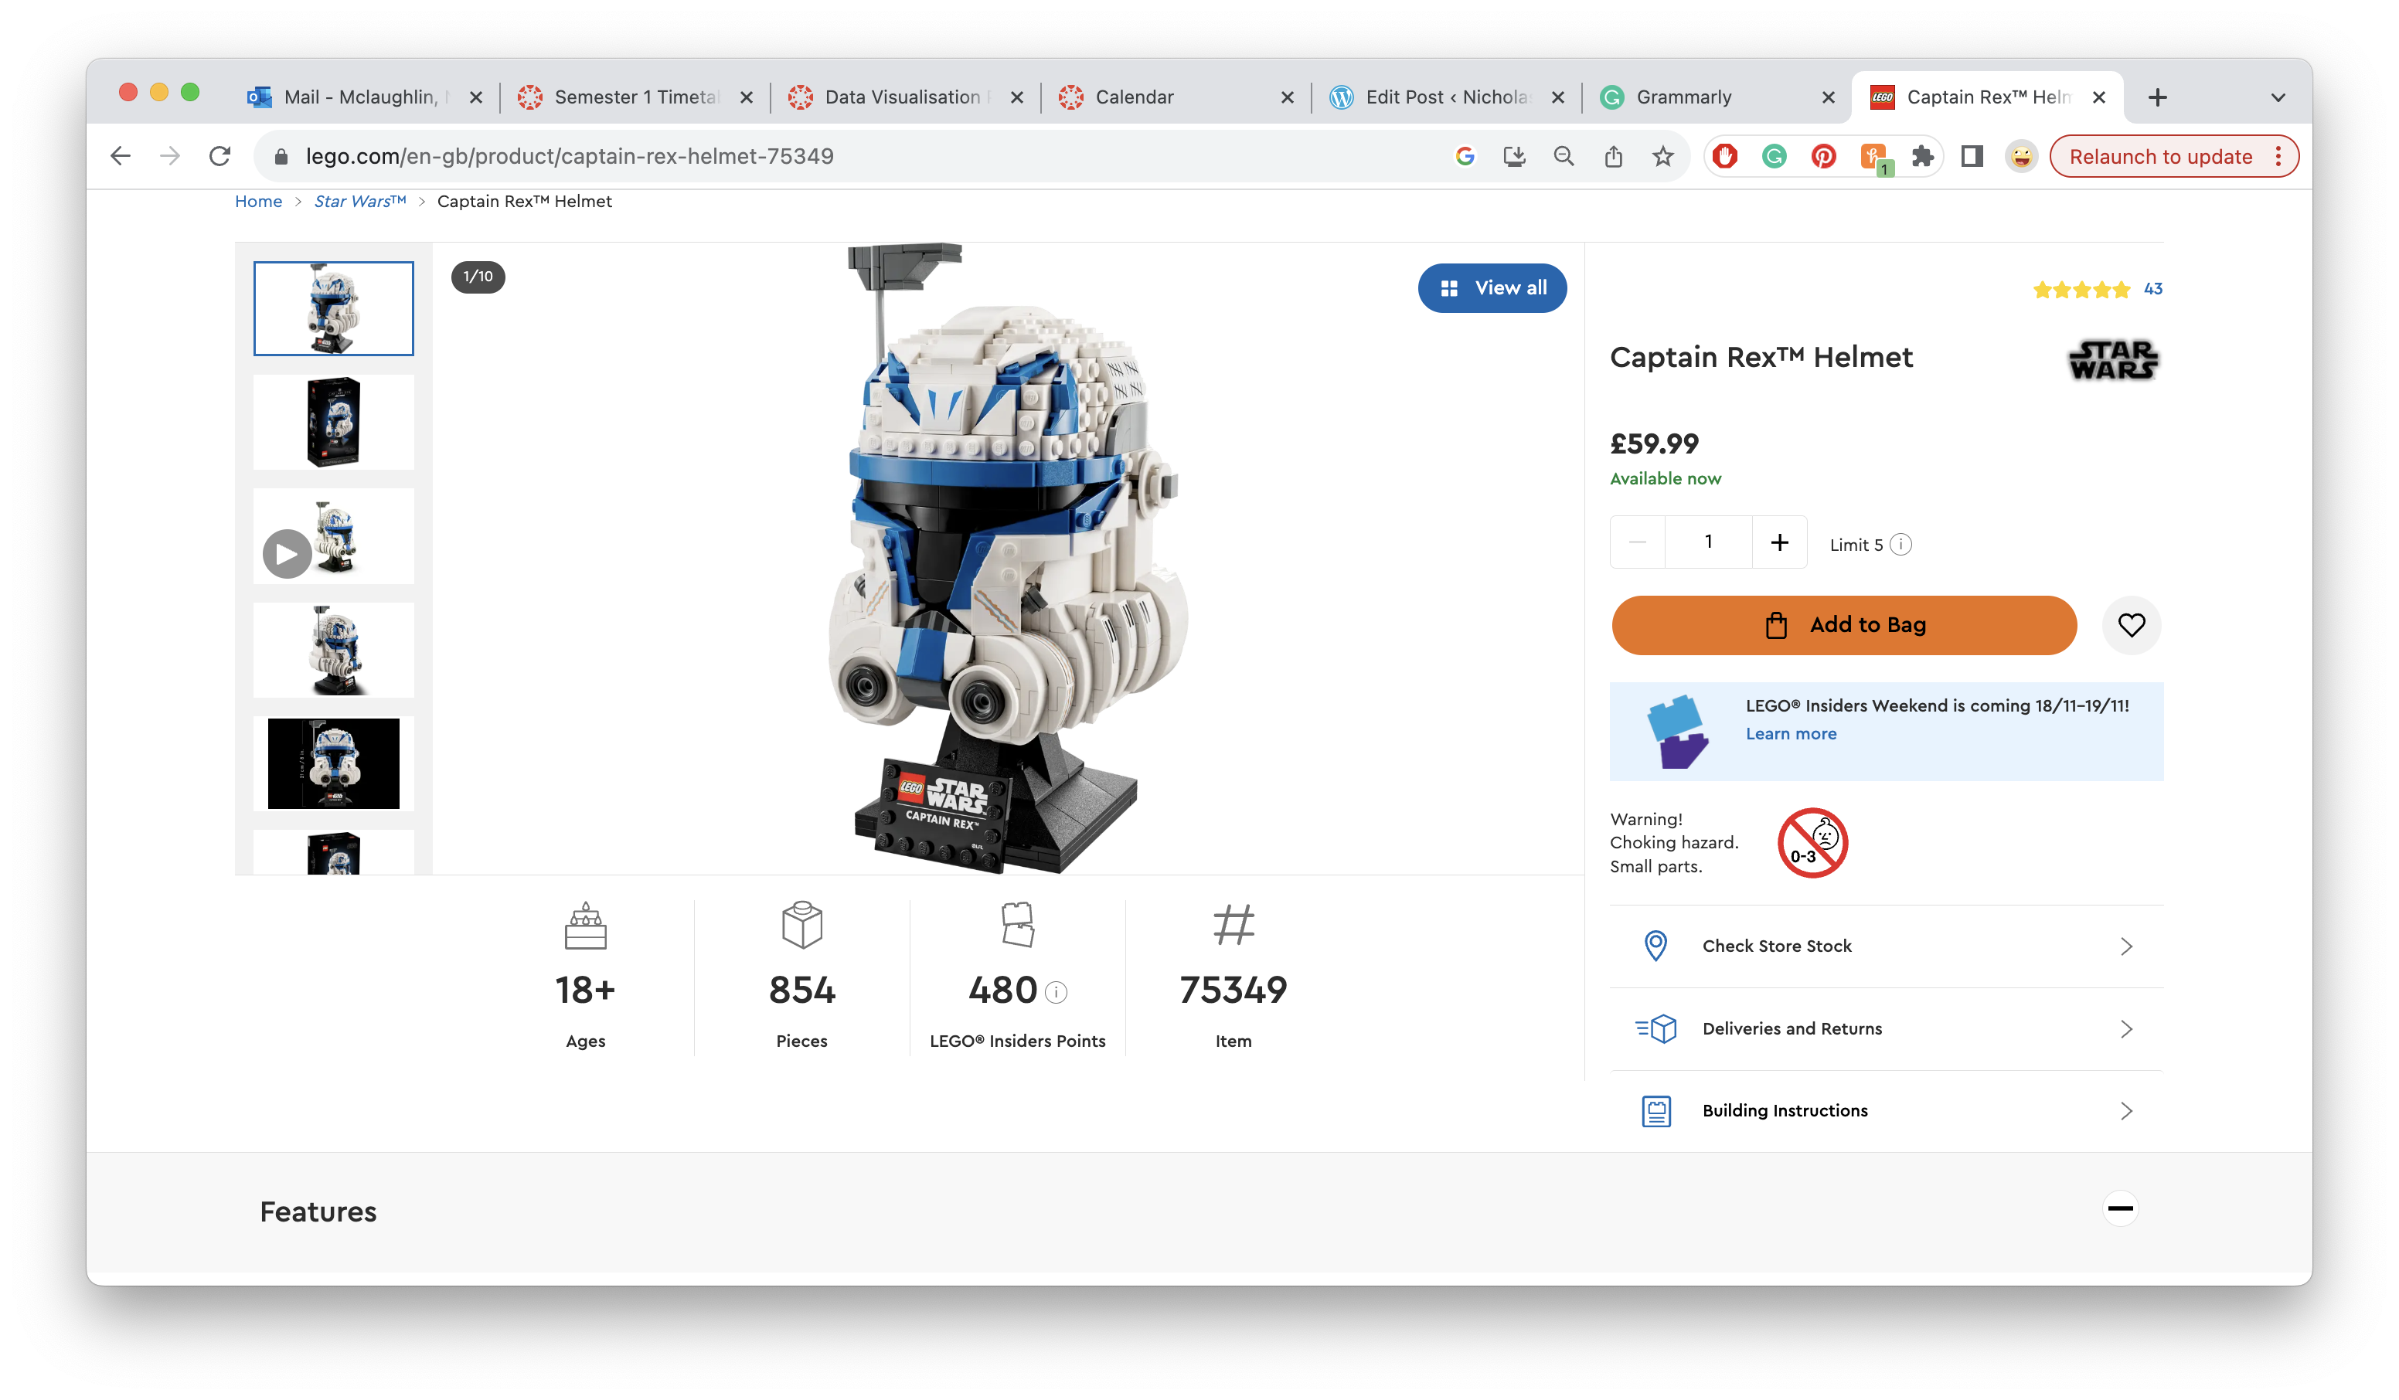
Task: Click the Limit 5 info icon
Action: [x=1900, y=545]
